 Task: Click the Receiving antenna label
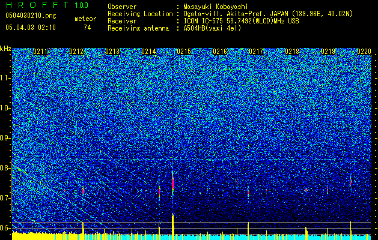138,28
